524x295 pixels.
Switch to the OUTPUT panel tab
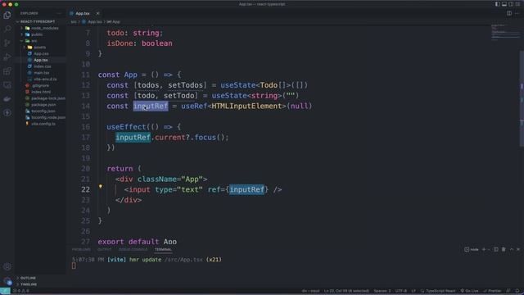point(104,249)
